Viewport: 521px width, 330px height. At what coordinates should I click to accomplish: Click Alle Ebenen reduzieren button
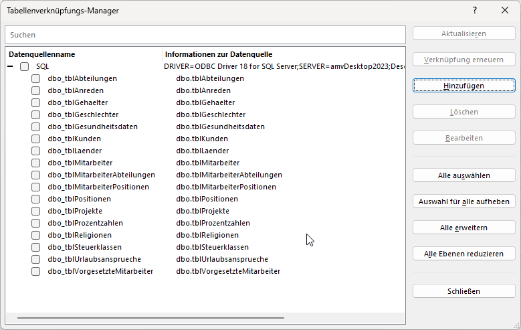point(463,254)
